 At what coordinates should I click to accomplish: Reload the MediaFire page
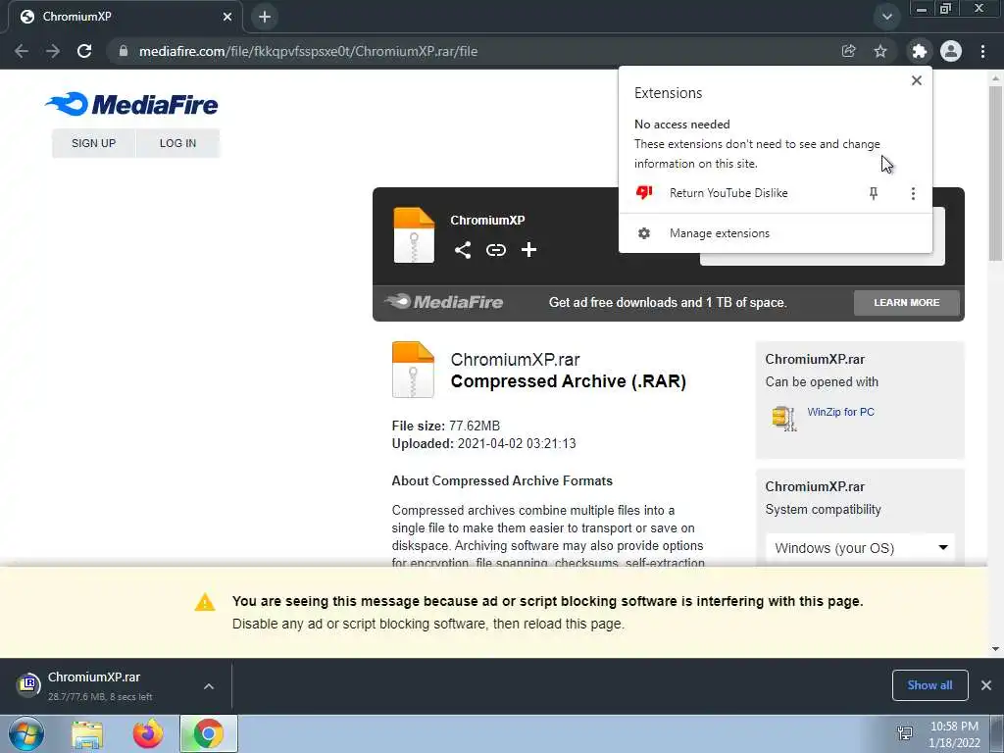(84, 51)
